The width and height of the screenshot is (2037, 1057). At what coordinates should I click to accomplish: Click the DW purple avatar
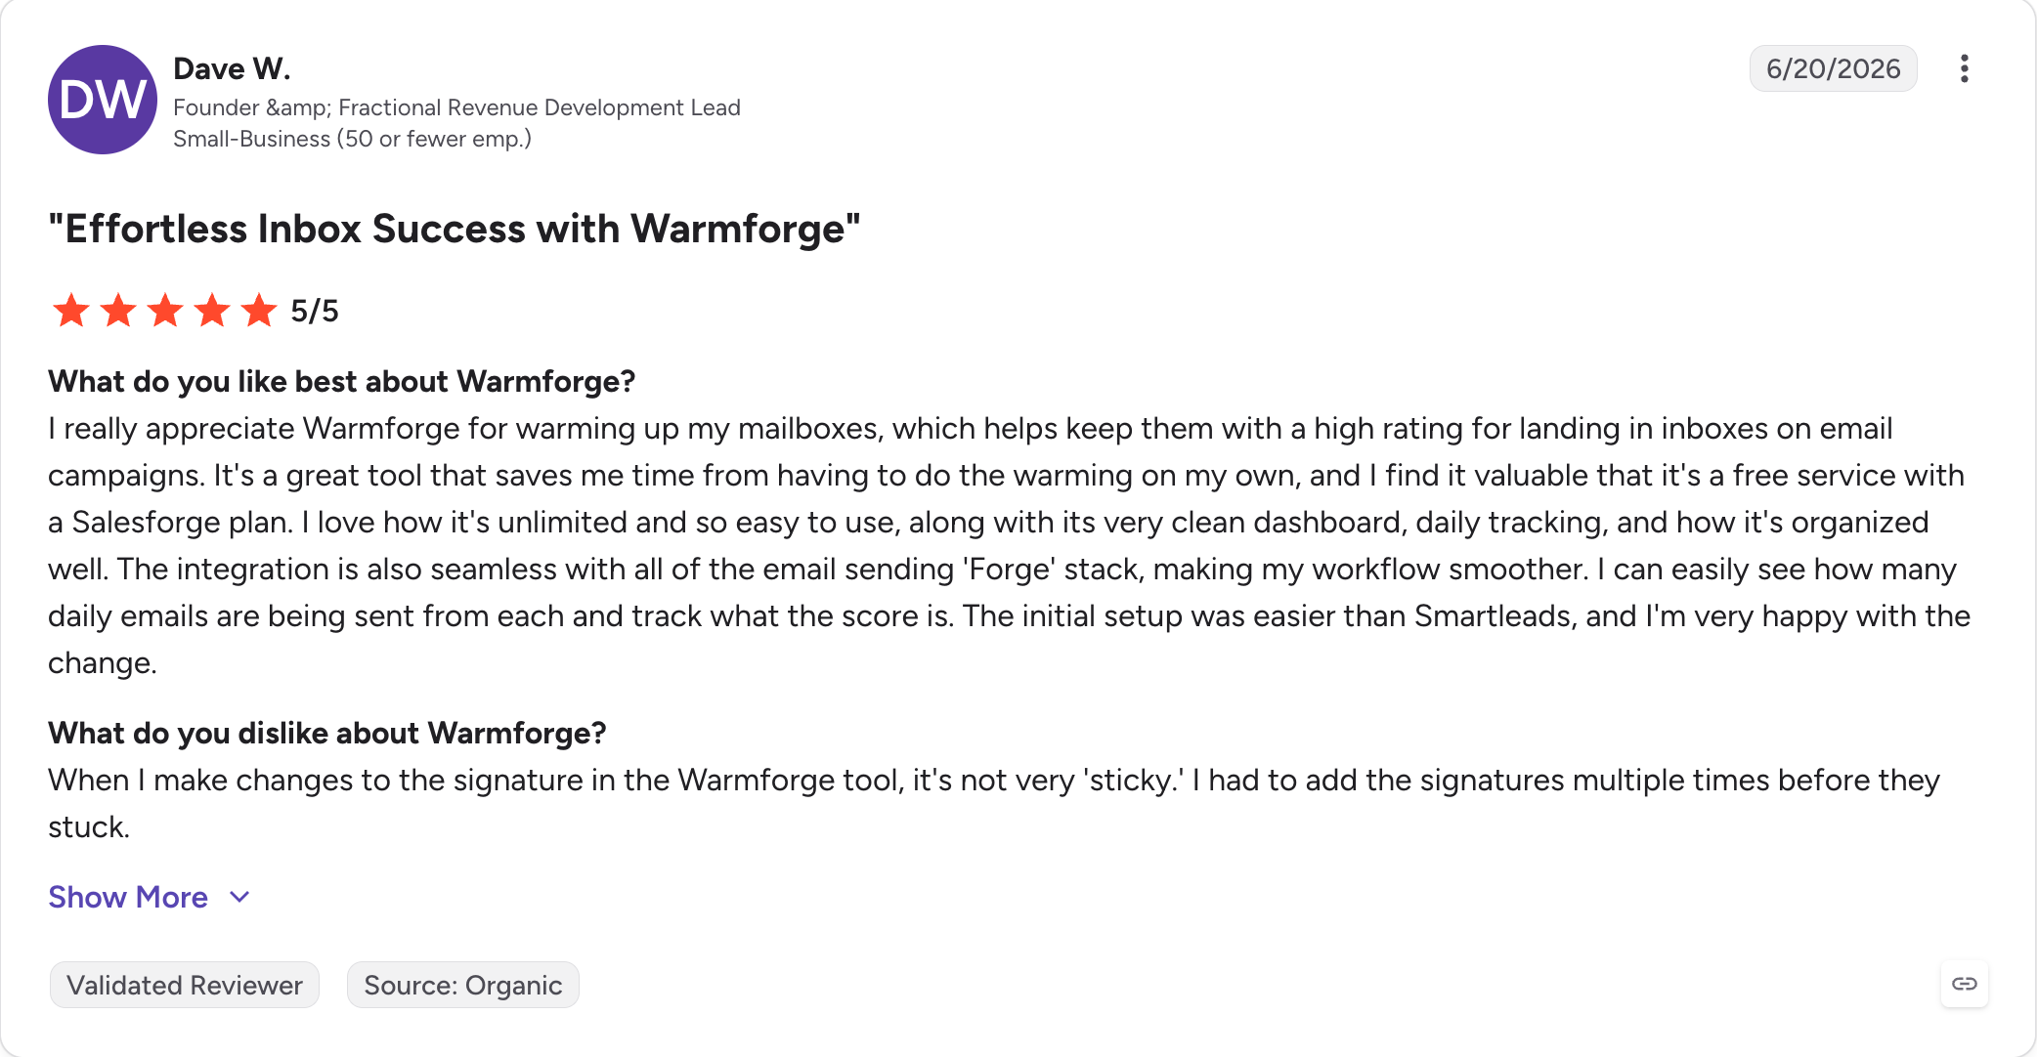pyautogui.click(x=103, y=100)
